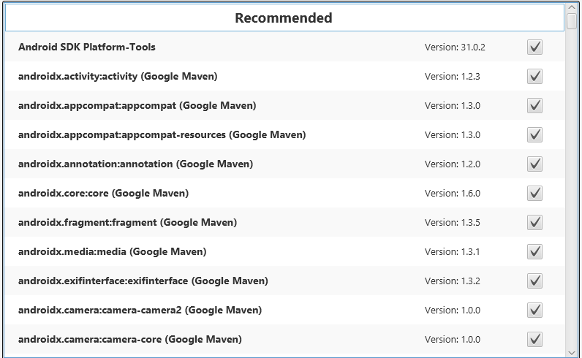Image resolution: width=582 pixels, height=358 pixels.
Task: Toggle the camera-core package checkbox
Action: 534,340
